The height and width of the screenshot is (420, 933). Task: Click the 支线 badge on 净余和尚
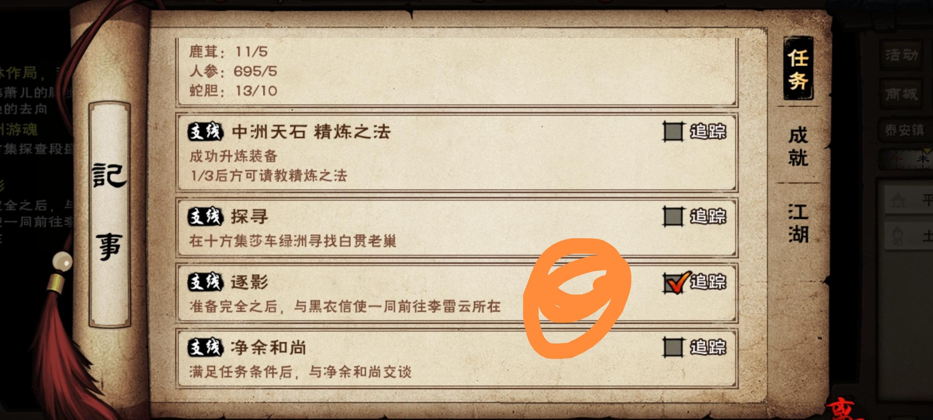[205, 347]
